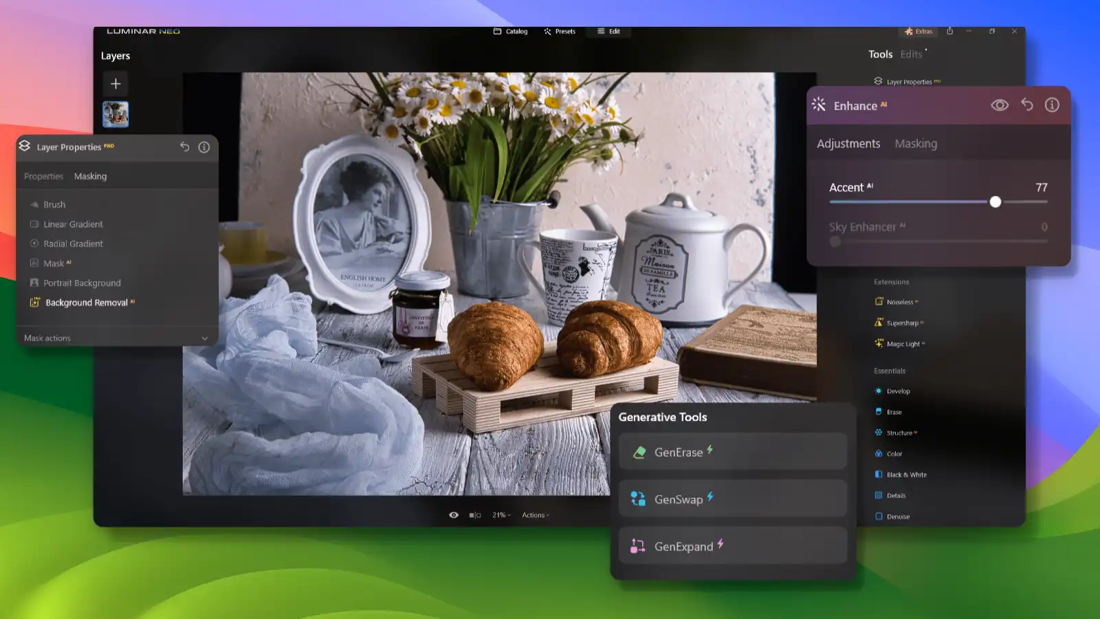
Task: Open the Actions dropdown menu
Action: click(x=535, y=514)
